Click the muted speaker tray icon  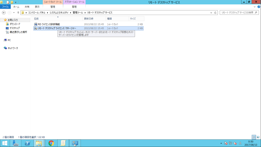click(235, 143)
